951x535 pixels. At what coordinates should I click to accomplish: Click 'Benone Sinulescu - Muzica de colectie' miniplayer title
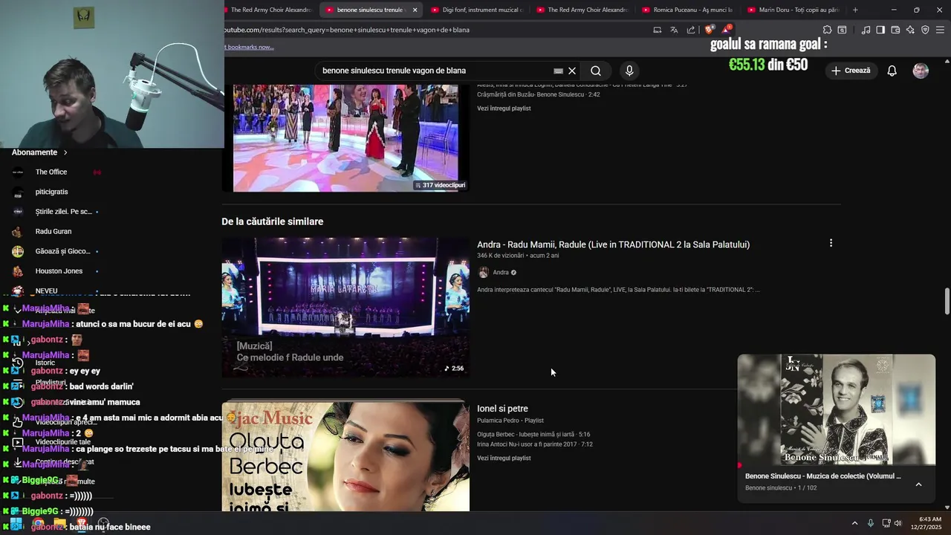click(x=822, y=476)
